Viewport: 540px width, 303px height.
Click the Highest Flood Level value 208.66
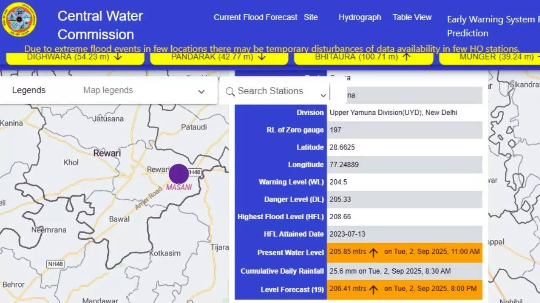click(340, 217)
